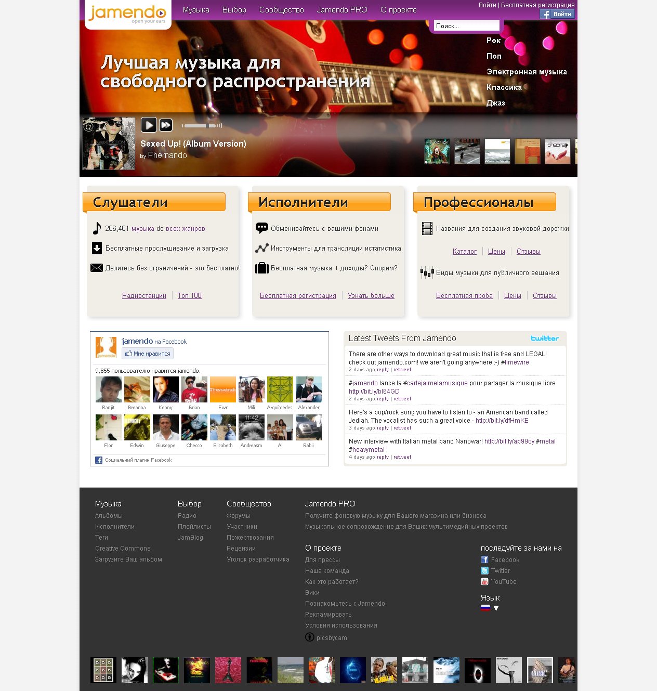The width and height of the screenshot is (657, 691).
Task: Open the http://bit.ly/bI64GD tweet link
Action: pyautogui.click(x=374, y=392)
